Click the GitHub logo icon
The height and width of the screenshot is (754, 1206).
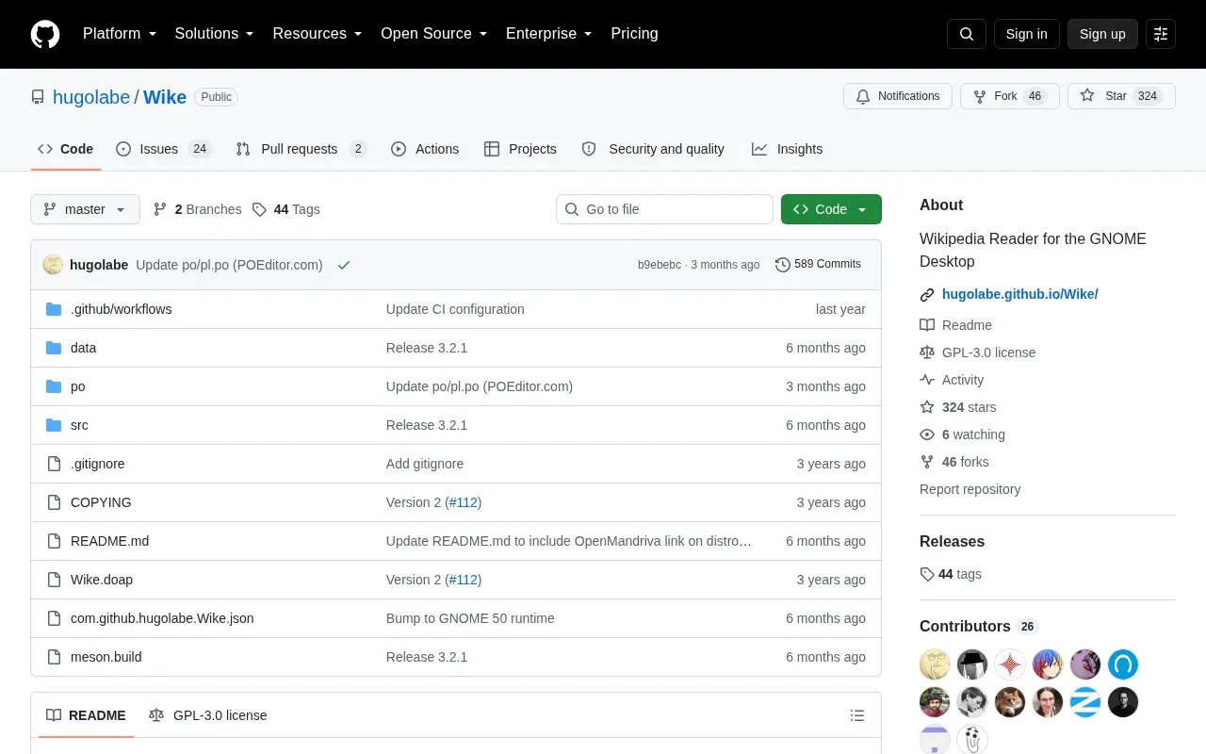[45, 34]
